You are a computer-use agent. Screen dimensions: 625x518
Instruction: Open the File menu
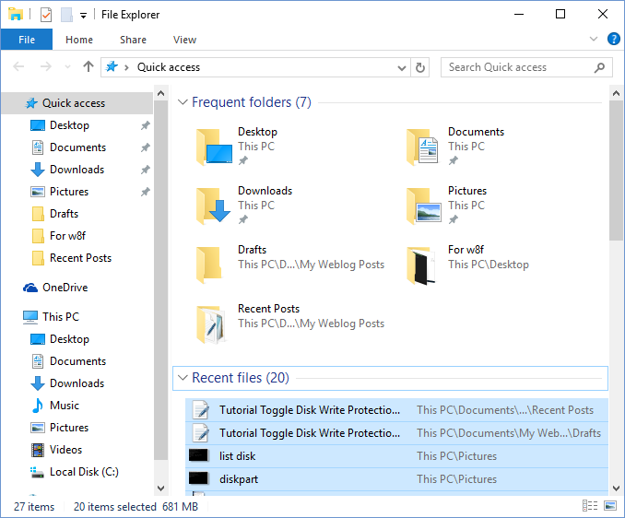pos(27,40)
